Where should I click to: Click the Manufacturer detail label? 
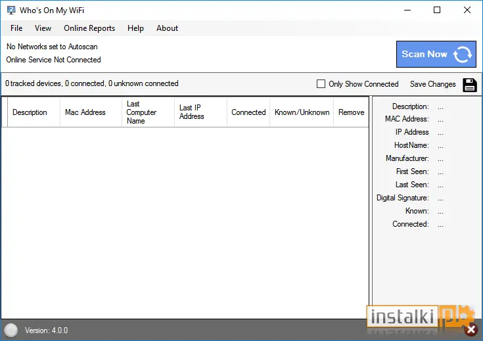[x=407, y=158]
